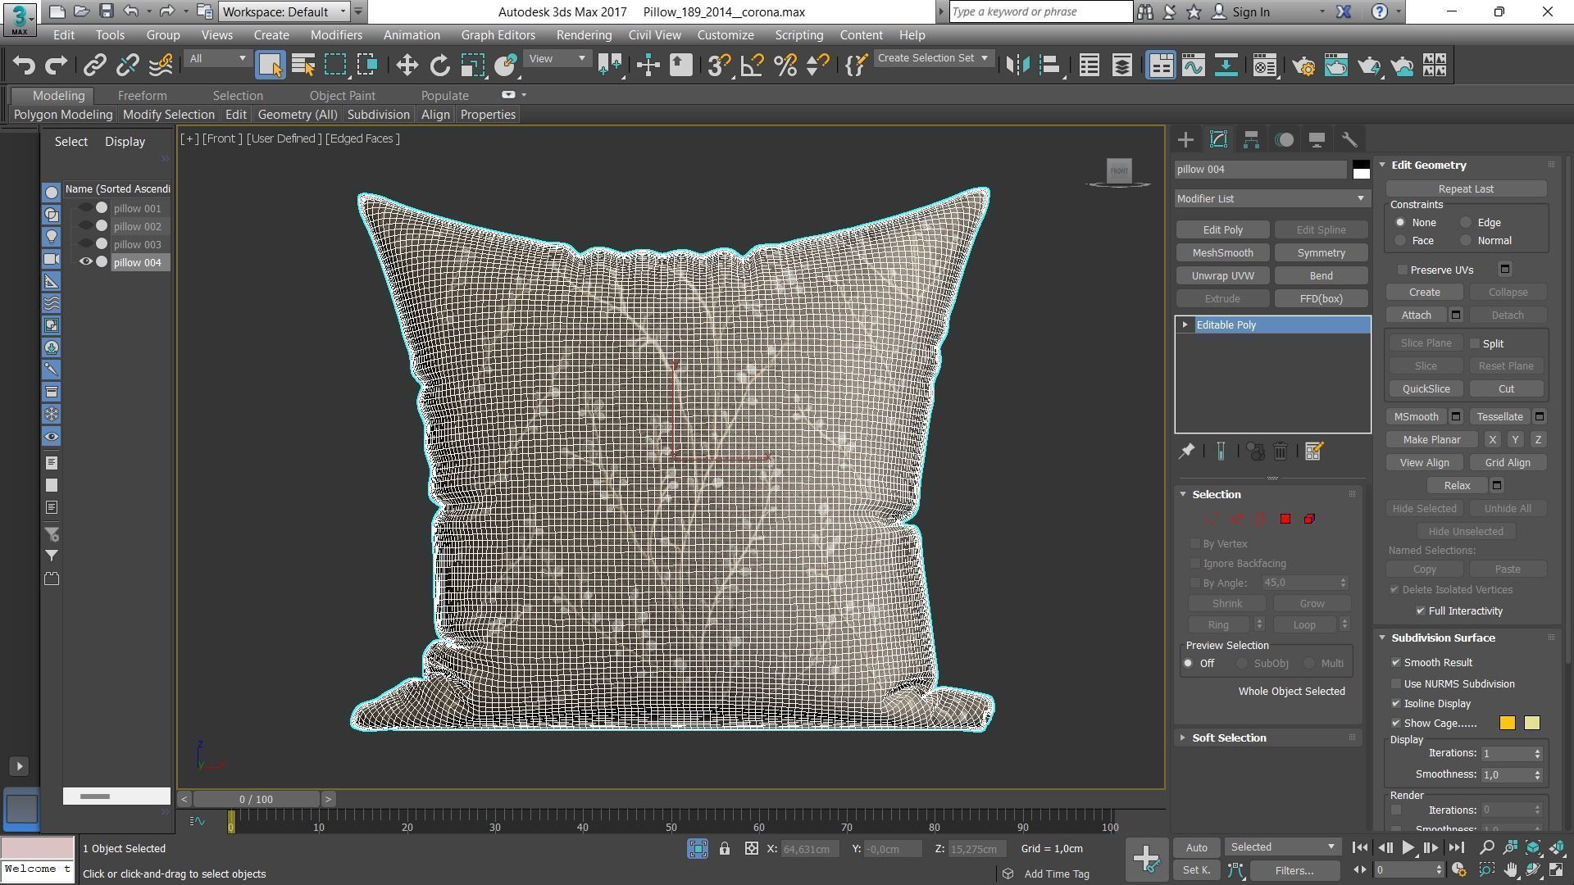Click the orange cage color swatch
The height and width of the screenshot is (885, 1574).
coord(1507,724)
